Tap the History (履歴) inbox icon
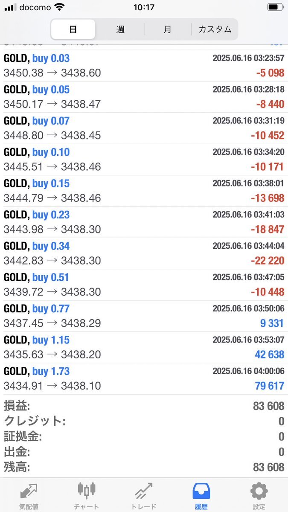The width and height of the screenshot is (288, 512). click(x=201, y=491)
